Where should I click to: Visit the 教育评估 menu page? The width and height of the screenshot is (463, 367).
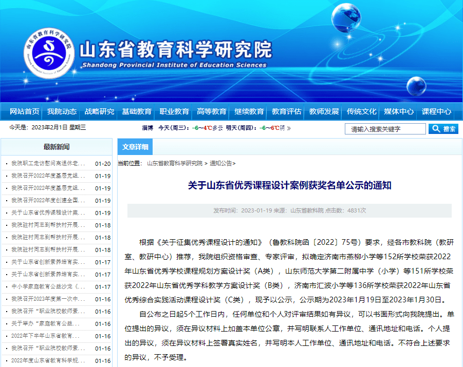(x=286, y=111)
